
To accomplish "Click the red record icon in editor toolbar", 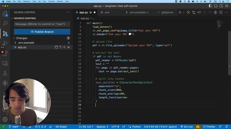I will (x=188, y=13).
